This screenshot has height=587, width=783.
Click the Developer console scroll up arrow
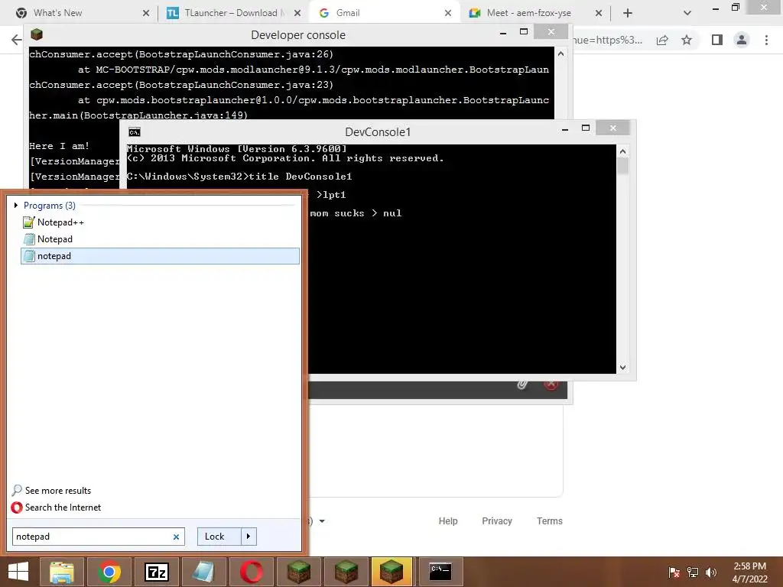[x=560, y=54]
